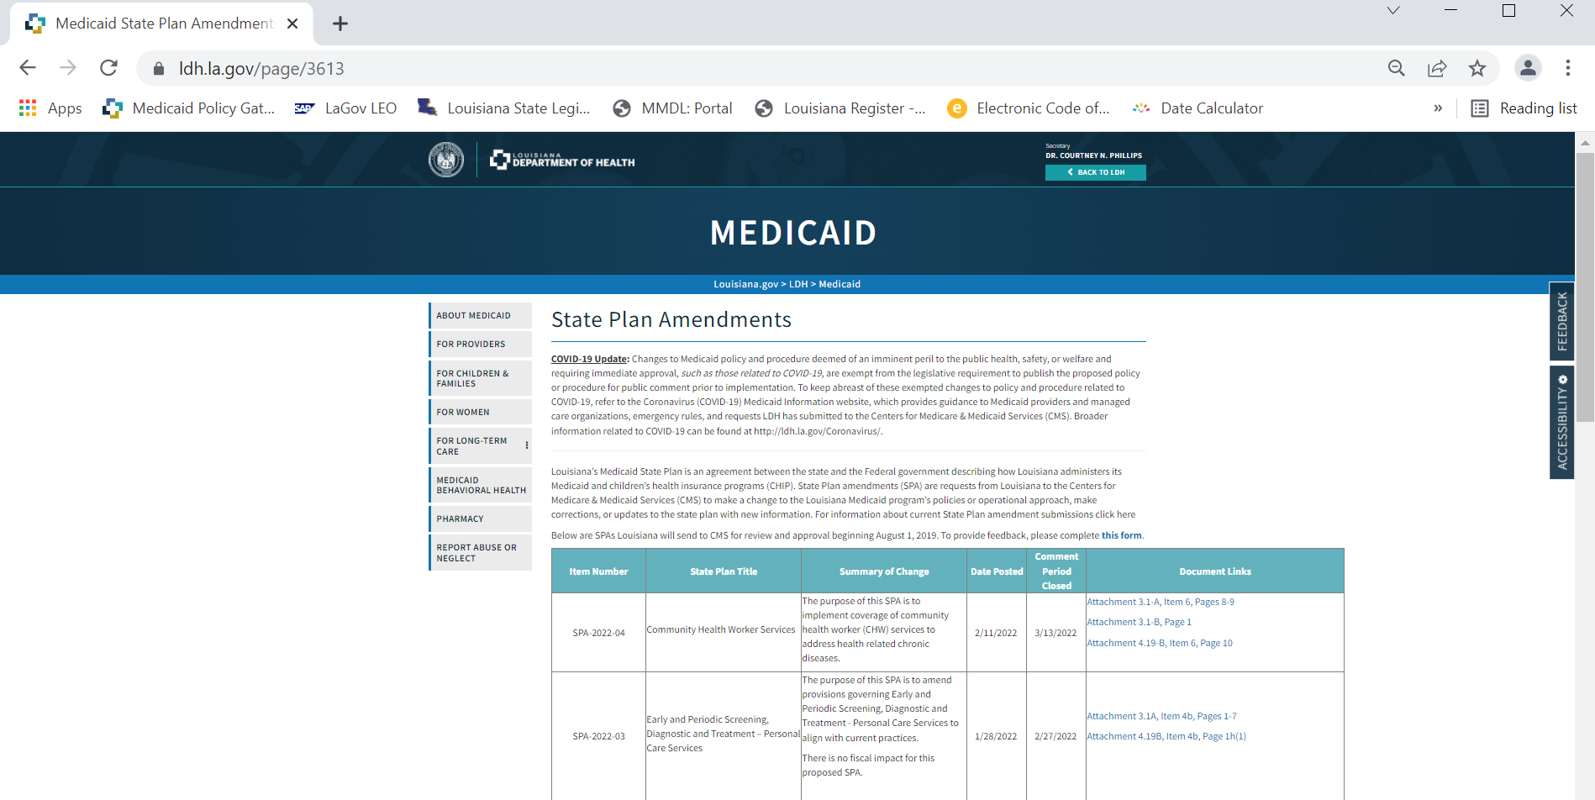Open Attachment 3.1-A, Item 6, Pages 8-9

(x=1161, y=602)
